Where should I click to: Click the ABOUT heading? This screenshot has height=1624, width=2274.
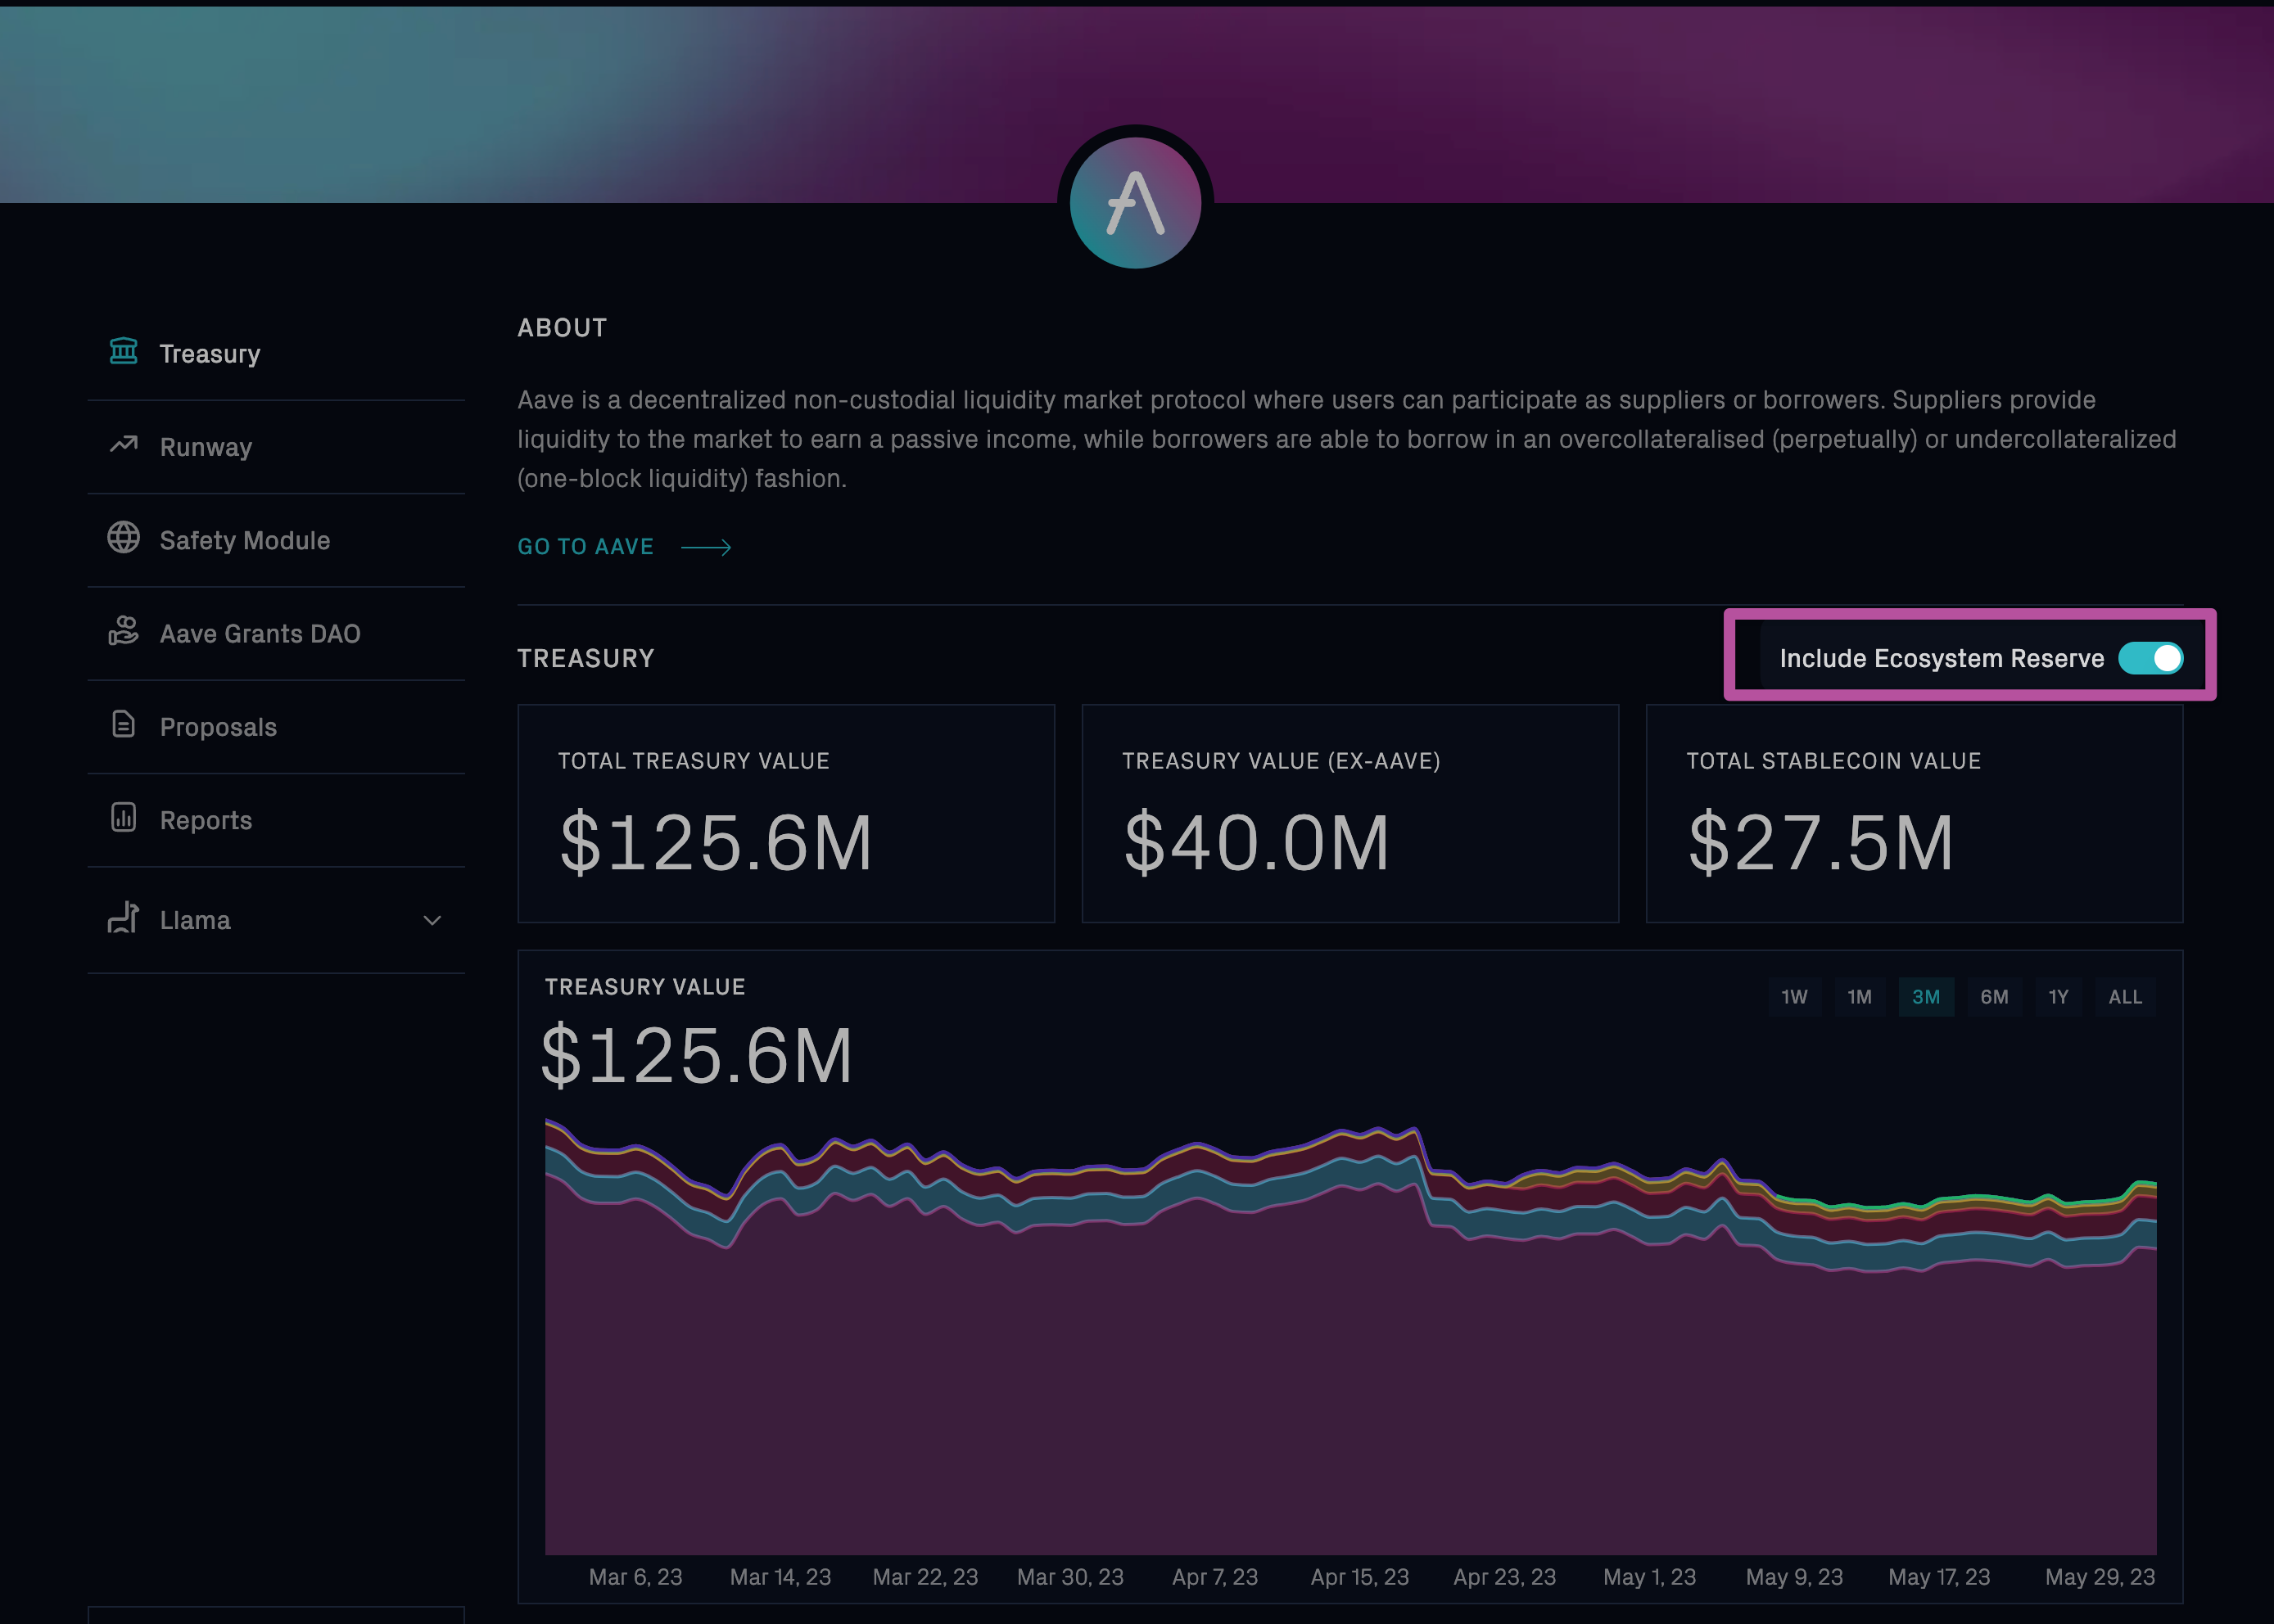coord(563,328)
